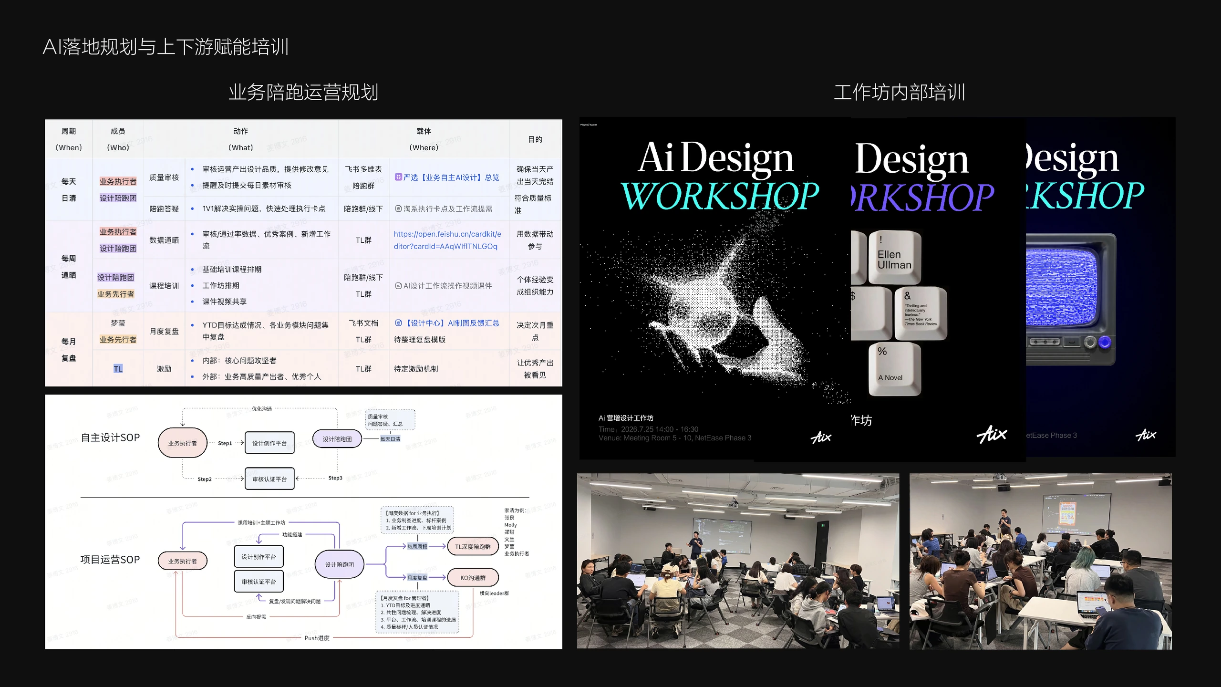Click the 激励 cell in the table

tap(164, 369)
